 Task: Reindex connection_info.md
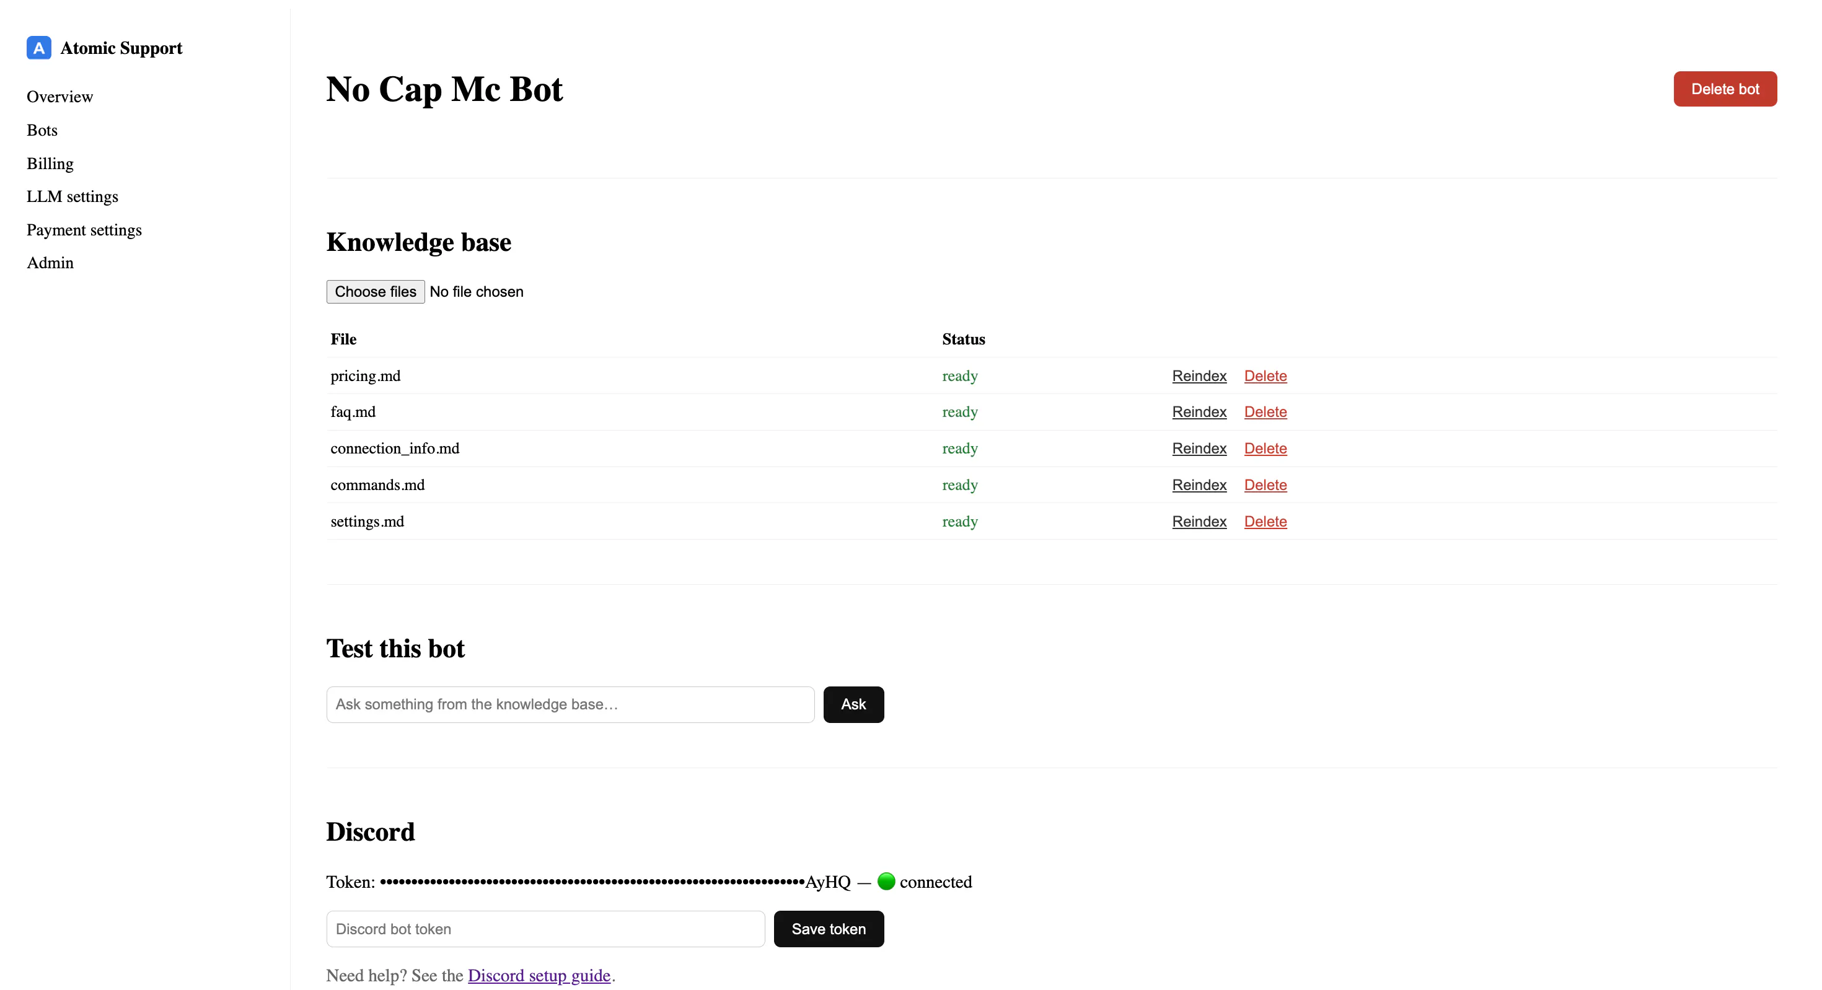pyautogui.click(x=1199, y=449)
